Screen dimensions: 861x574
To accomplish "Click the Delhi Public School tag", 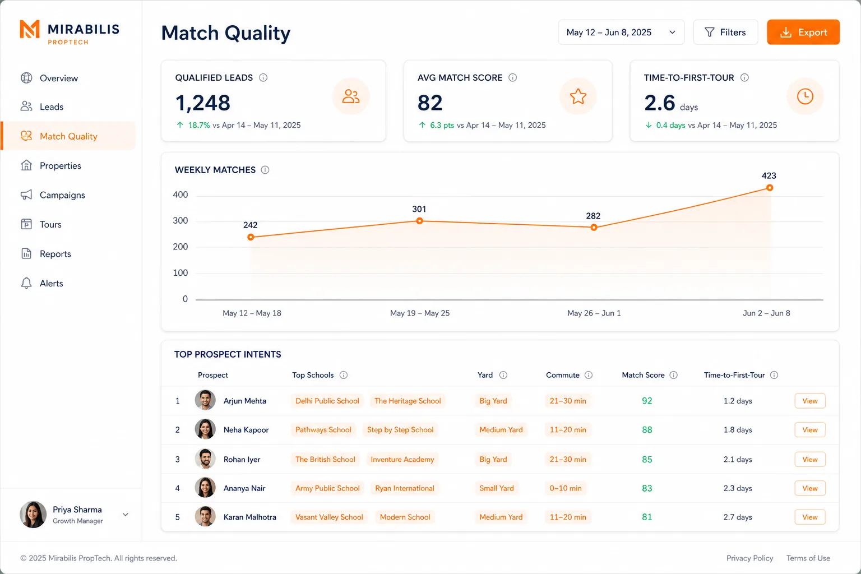I will point(327,401).
